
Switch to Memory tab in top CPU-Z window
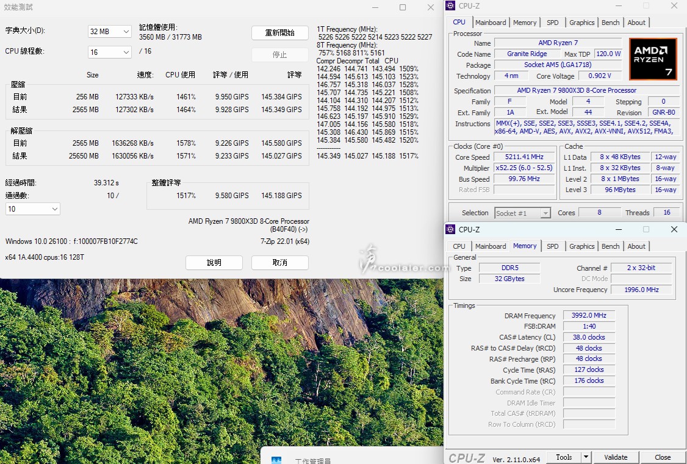tap(525, 23)
